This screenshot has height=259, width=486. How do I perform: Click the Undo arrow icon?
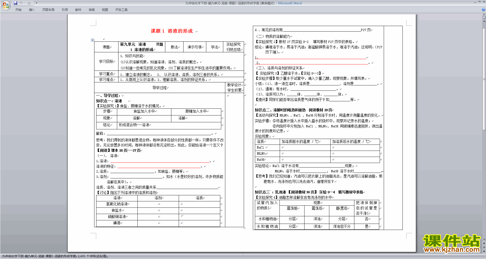pyautogui.click(x=21, y=3)
